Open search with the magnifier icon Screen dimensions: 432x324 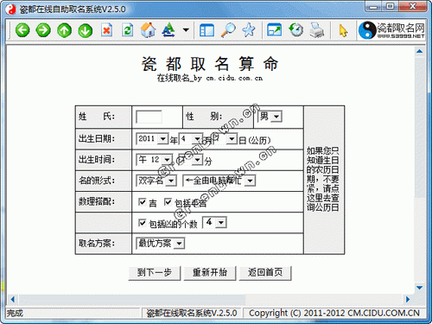pos(228,30)
